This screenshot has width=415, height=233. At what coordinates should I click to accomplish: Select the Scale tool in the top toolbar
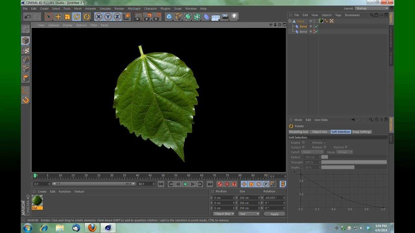coord(67,17)
